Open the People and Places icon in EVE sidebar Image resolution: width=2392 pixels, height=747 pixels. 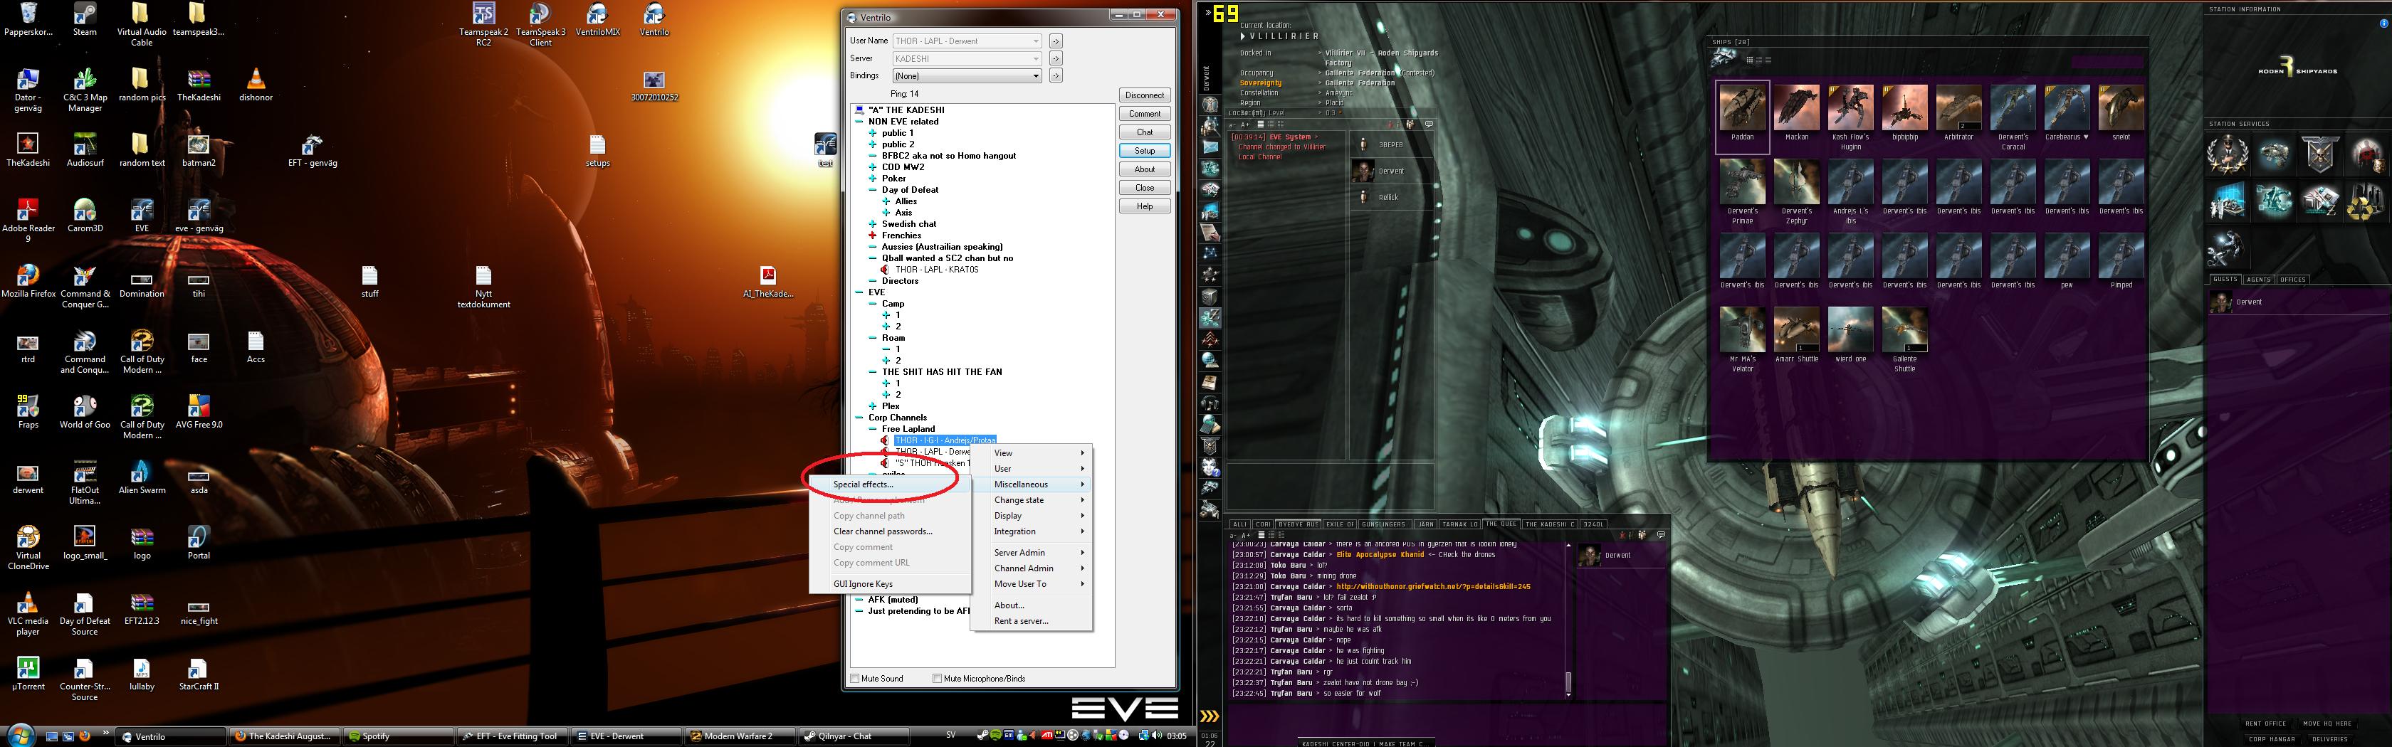(1210, 125)
